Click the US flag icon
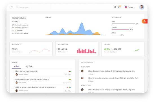 [x=126, y=7]
